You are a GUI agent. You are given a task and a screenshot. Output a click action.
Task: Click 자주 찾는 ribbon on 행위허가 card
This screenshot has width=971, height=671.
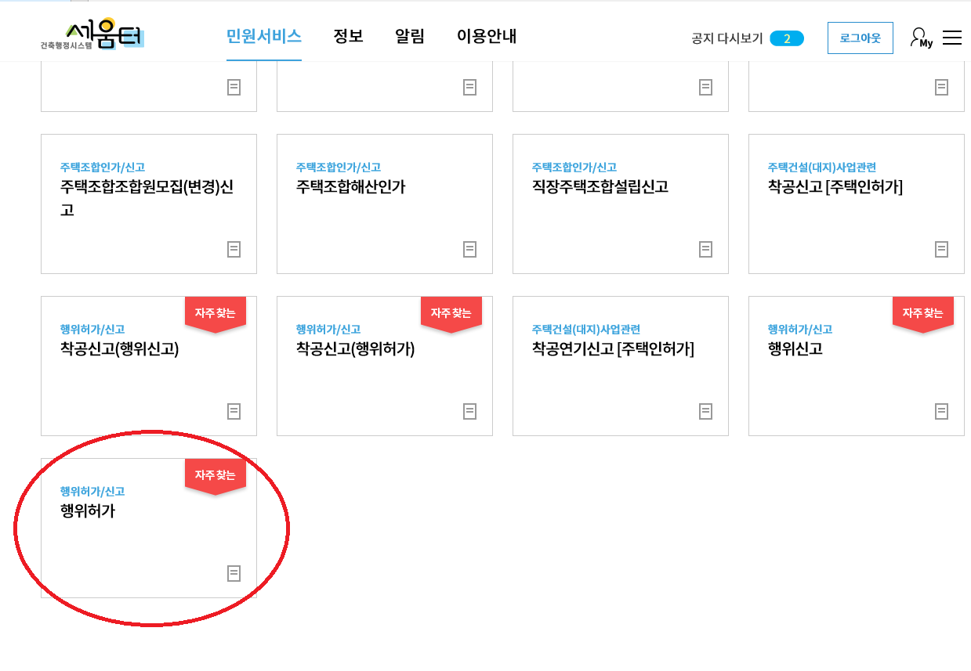click(216, 476)
